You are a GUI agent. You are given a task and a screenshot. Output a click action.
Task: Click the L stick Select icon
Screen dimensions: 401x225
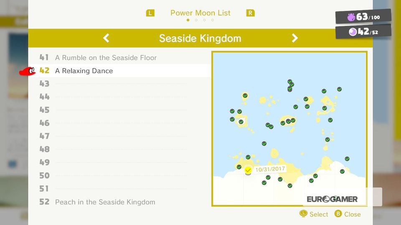303,213
